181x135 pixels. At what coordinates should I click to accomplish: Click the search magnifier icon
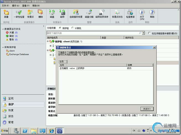pyautogui.click(x=140, y=33)
